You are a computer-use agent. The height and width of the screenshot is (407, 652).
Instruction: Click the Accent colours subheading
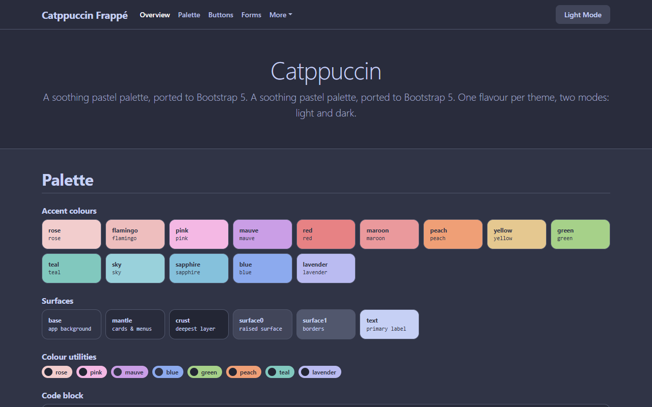click(69, 211)
